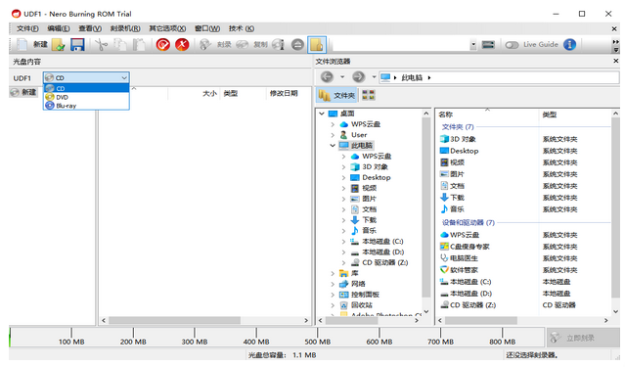This screenshot has height=367, width=625.
Task: Select 控制面板 in folder tree
Action: pyautogui.click(x=365, y=295)
